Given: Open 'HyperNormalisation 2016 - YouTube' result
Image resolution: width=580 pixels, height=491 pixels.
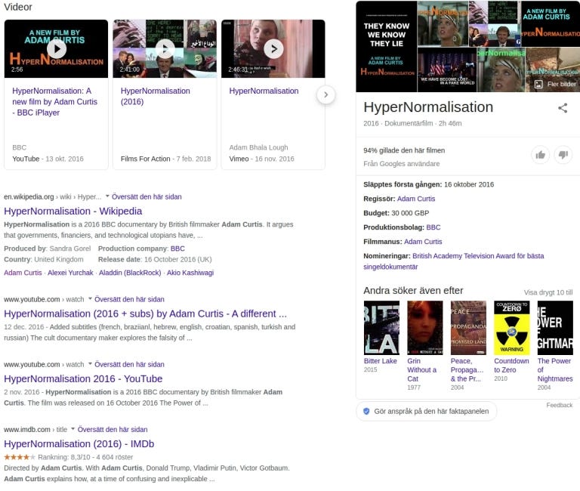Looking at the screenshot, I should (x=83, y=378).
